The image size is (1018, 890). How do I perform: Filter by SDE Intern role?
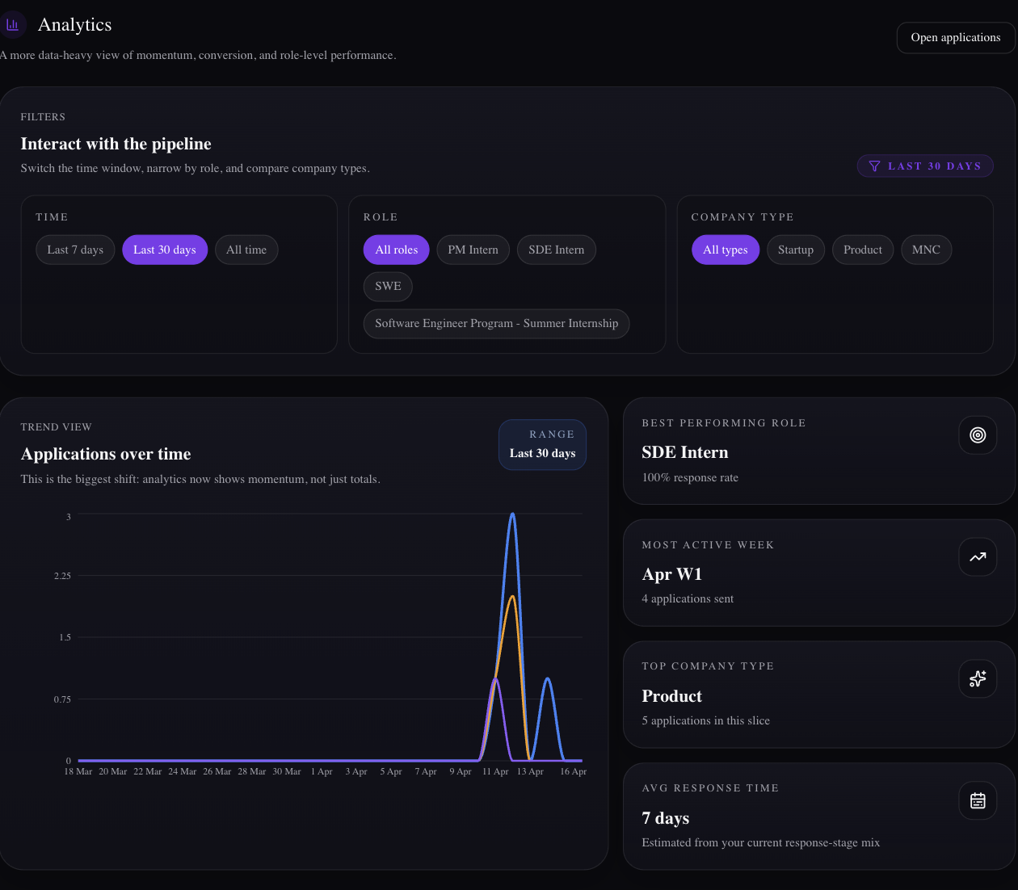point(557,250)
